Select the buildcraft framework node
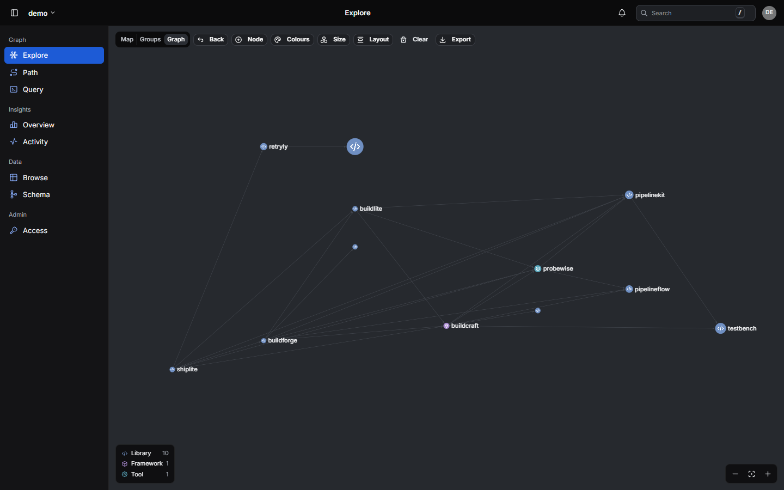 click(446, 326)
